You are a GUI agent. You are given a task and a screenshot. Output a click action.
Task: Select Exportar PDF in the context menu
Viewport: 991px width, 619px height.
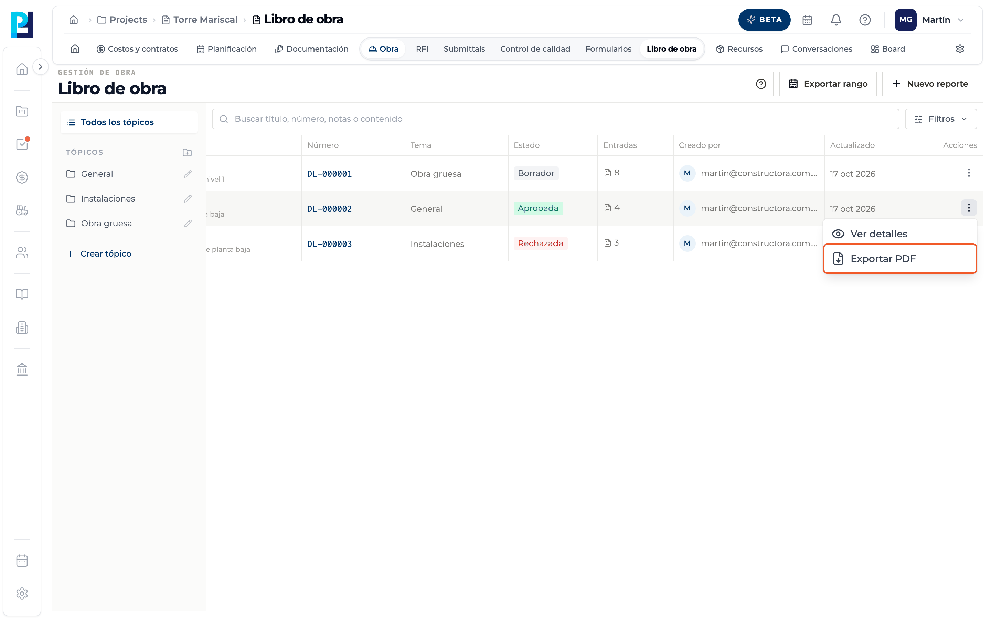tap(900, 259)
